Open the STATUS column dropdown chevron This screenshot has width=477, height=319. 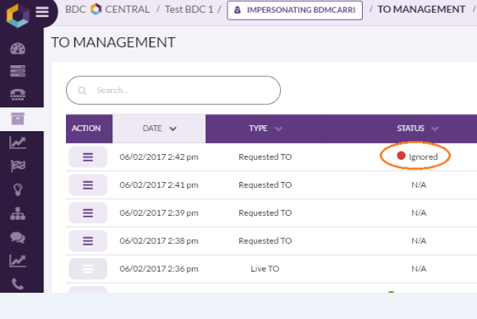(x=435, y=129)
